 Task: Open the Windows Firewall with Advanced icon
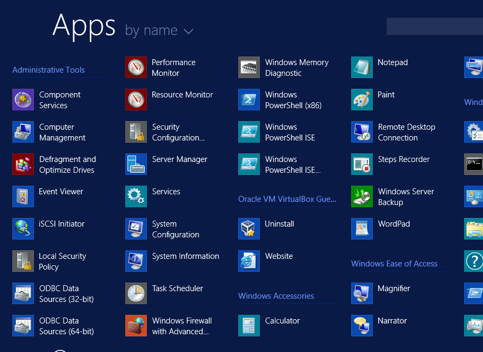tap(136, 326)
